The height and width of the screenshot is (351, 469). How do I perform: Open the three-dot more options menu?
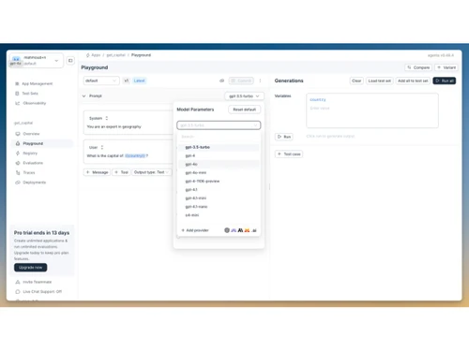[260, 80]
